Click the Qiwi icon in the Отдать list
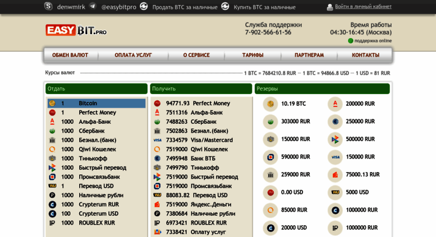 (x=52, y=149)
